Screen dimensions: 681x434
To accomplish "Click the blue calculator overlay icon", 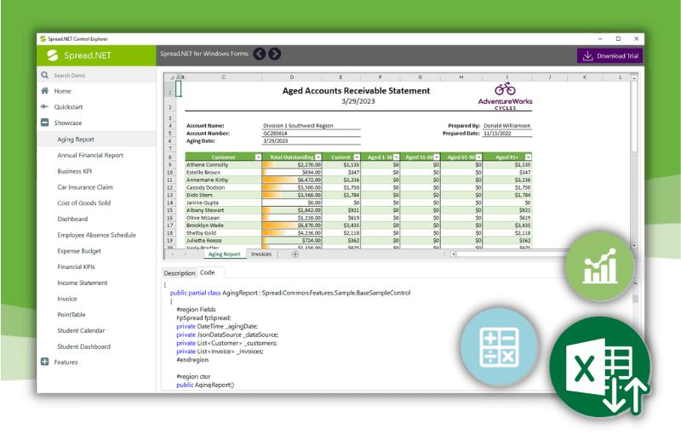I will point(499,346).
